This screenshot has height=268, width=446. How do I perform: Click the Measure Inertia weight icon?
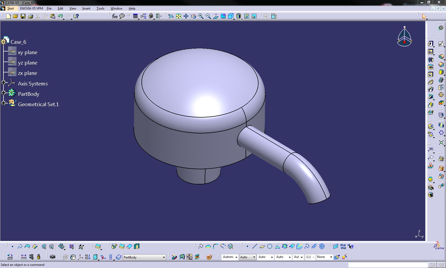pos(39,257)
